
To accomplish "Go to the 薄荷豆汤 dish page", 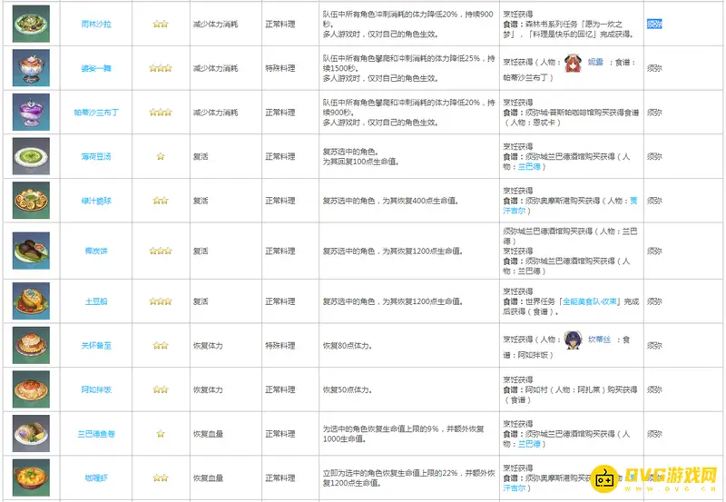I will 94,156.
